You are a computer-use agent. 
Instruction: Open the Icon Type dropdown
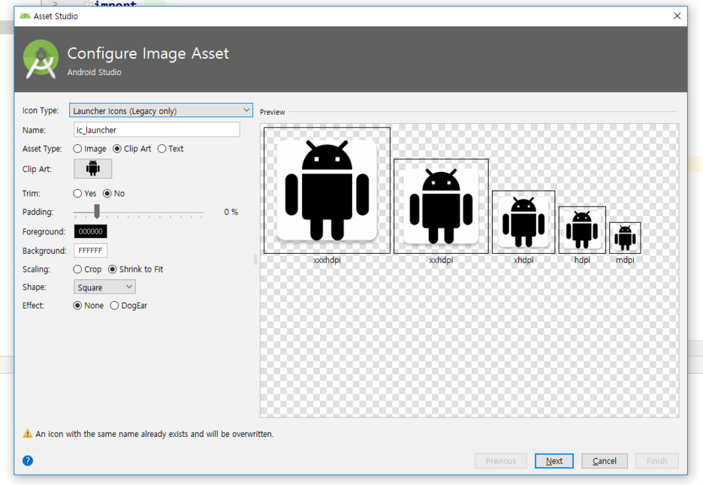[x=161, y=110]
